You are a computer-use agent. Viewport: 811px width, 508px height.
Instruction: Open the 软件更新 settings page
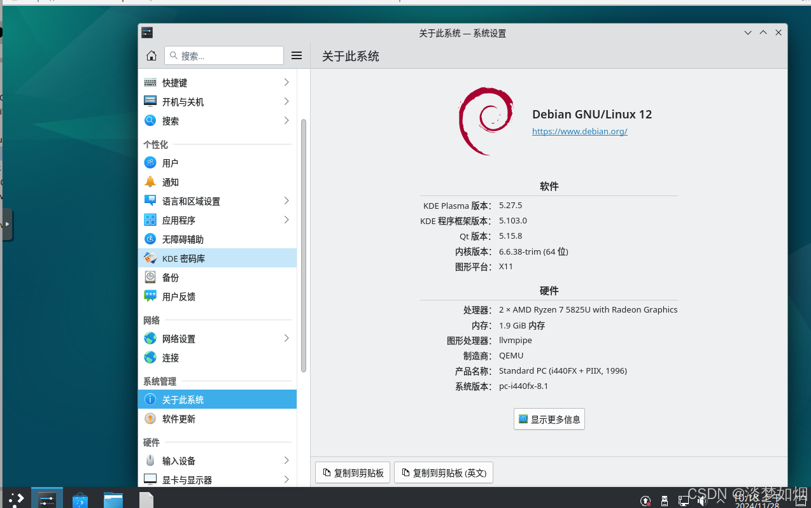tap(217, 419)
